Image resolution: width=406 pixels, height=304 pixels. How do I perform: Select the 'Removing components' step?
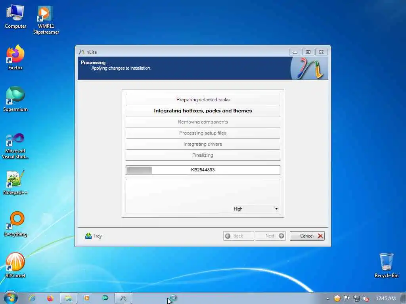pyautogui.click(x=203, y=122)
